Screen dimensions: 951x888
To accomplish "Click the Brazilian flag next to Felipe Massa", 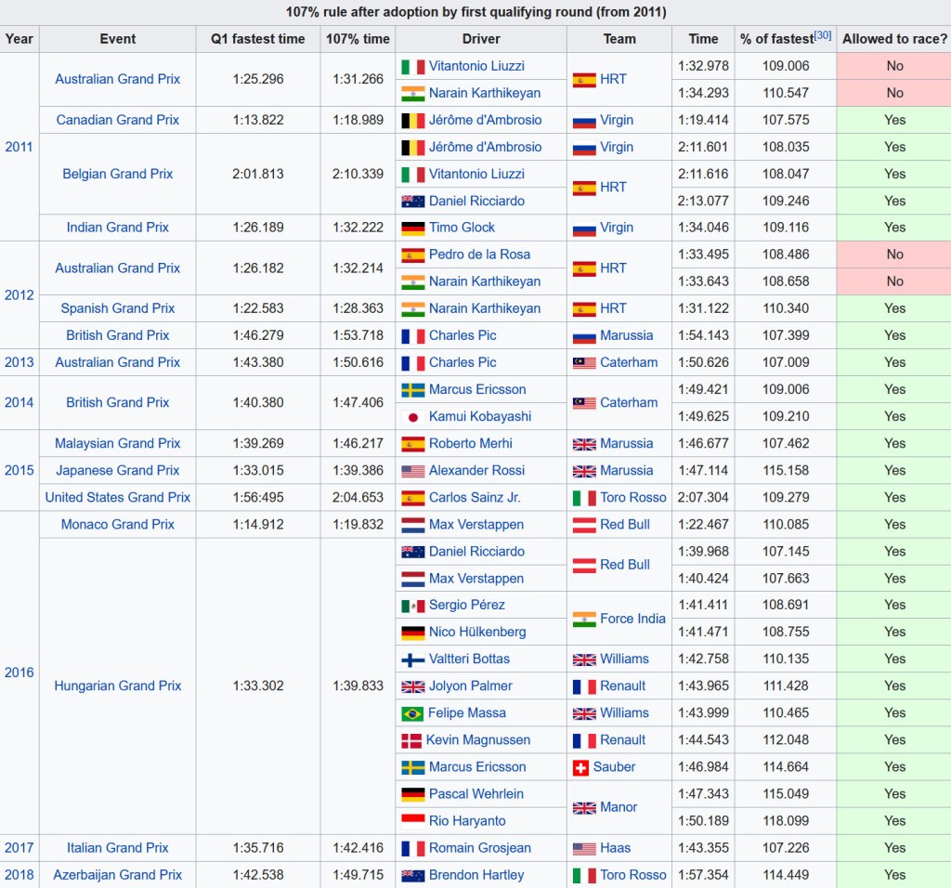I will [x=412, y=713].
